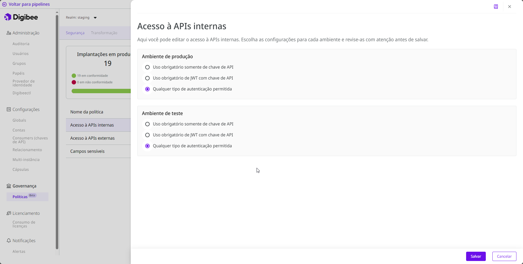Switch to the Transformação tab
The width and height of the screenshot is (523, 264).
coord(104,33)
